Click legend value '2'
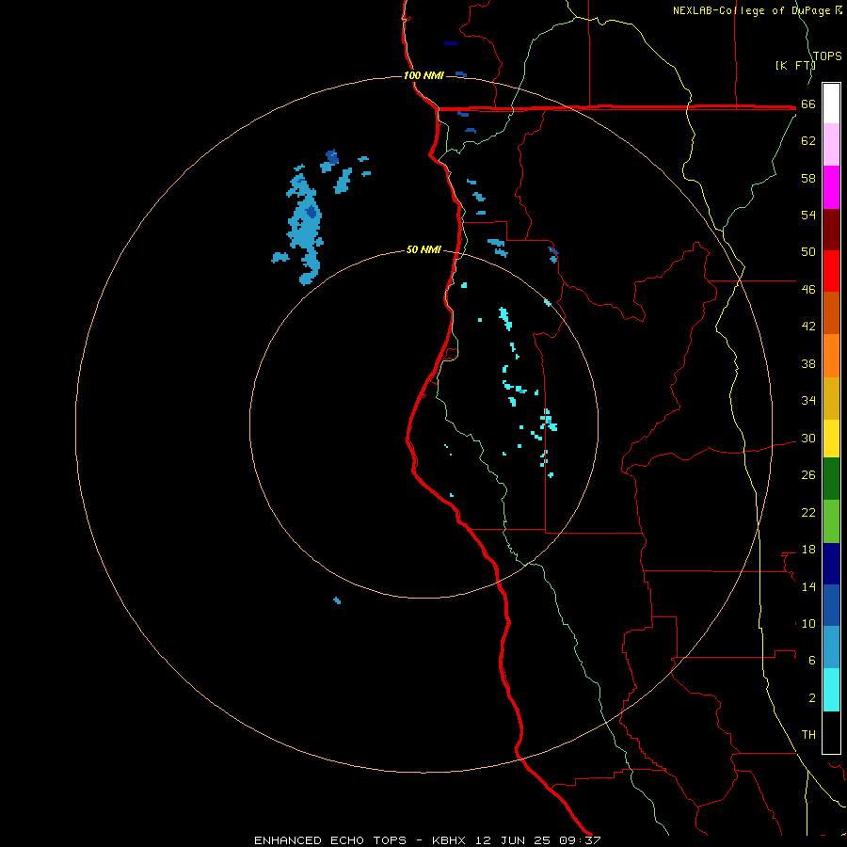The width and height of the screenshot is (847, 847). point(812,698)
